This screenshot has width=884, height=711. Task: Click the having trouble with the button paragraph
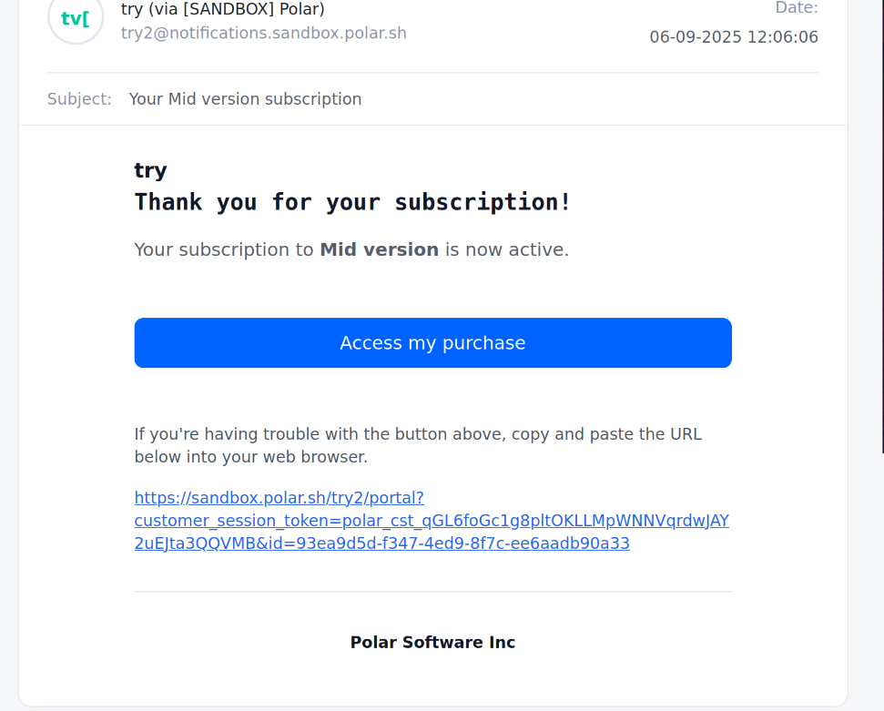pyautogui.click(x=418, y=434)
